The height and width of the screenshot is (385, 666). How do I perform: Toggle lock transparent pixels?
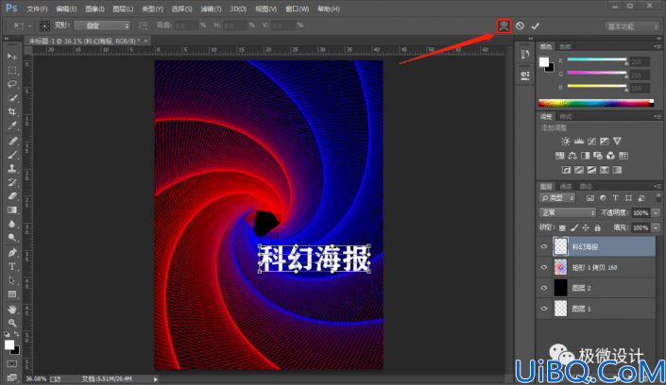(x=562, y=228)
